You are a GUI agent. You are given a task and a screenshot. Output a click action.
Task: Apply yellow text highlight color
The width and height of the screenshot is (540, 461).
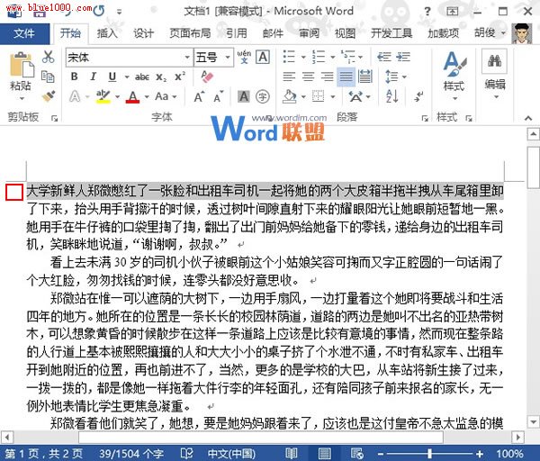pos(103,97)
